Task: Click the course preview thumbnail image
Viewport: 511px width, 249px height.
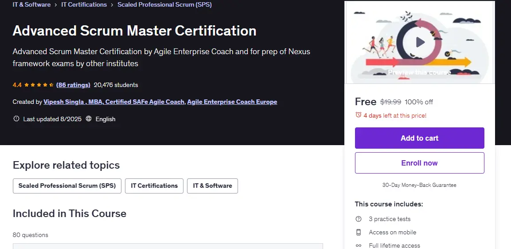Action: [420, 43]
